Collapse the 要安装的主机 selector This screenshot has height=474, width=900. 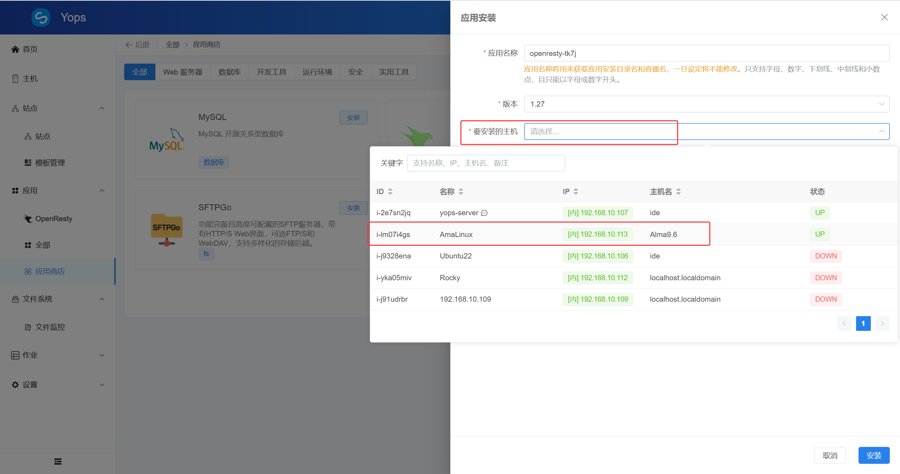coord(881,132)
